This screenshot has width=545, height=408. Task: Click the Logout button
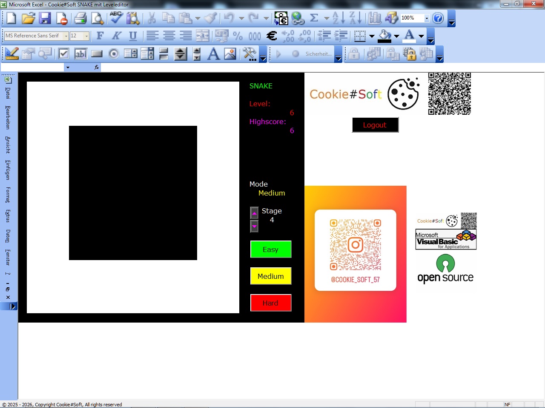[375, 125]
